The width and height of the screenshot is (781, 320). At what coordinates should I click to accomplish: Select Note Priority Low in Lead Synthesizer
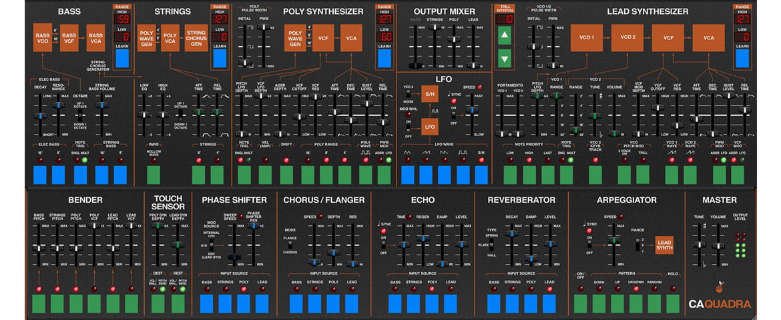pyautogui.click(x=511, y=175)
